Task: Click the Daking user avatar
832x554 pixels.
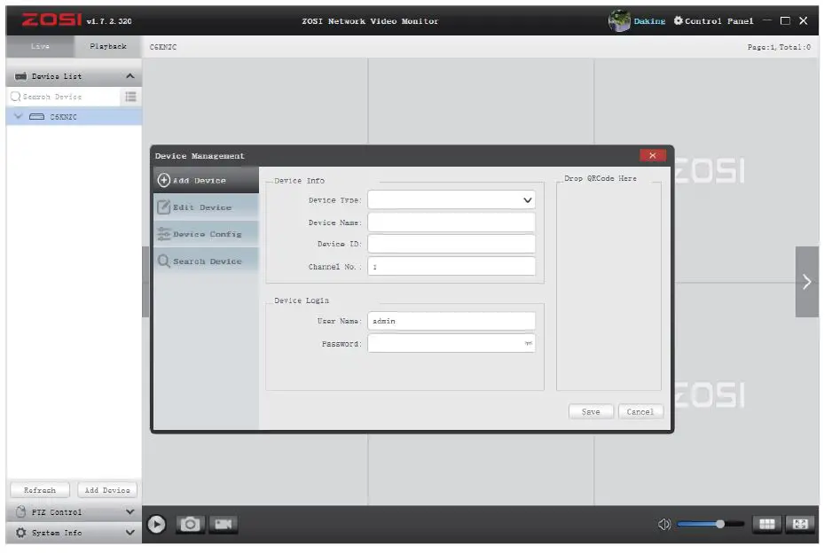Action: (619, 20)
